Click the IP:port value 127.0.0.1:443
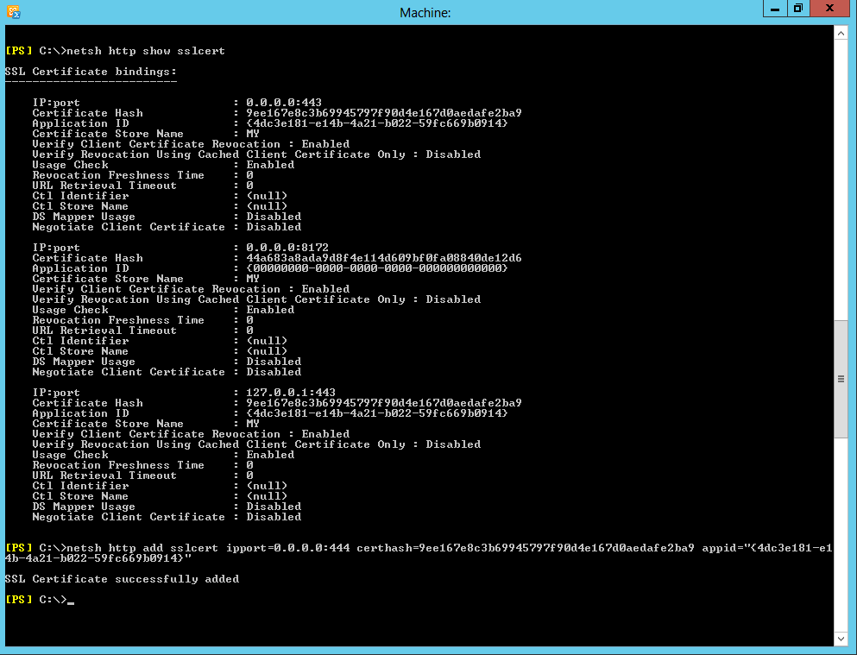This screenshot has width=857, height=655. click(x=291, y=393)
